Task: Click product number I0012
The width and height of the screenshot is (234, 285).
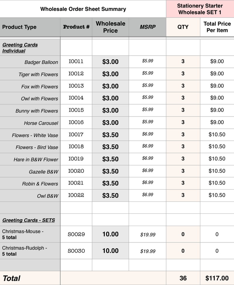Action: (x=76, y=74)
